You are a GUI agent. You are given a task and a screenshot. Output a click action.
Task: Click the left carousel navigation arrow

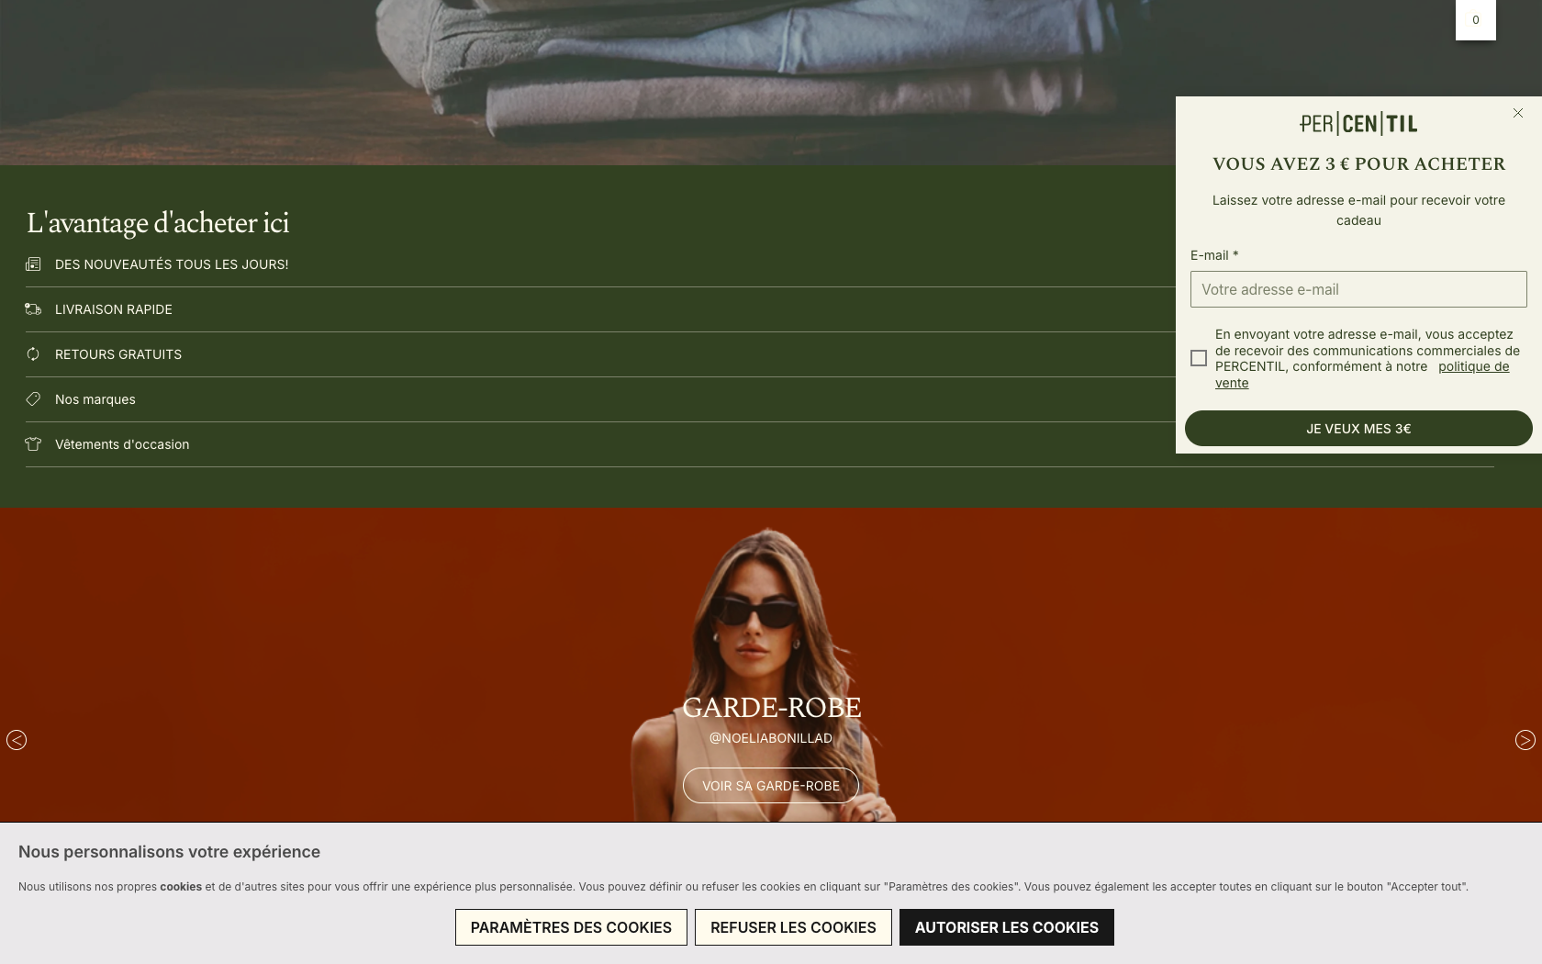[x=16, y=740]
